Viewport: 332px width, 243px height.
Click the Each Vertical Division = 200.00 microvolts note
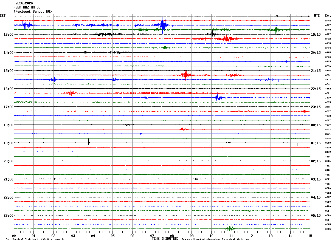[x=35, y=239]
